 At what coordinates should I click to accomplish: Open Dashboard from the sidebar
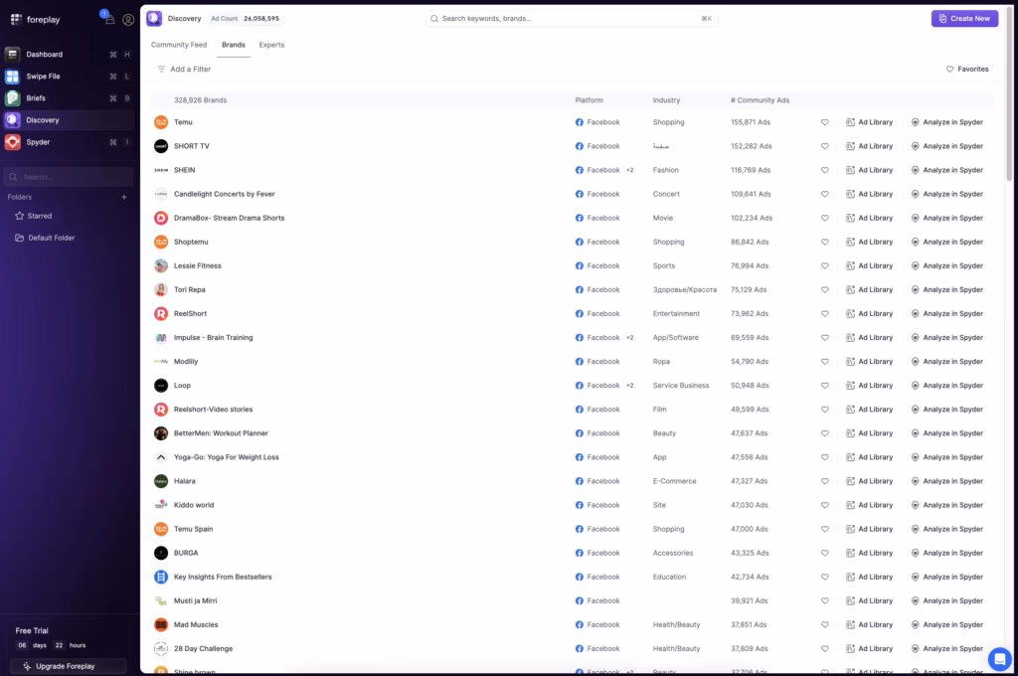[x=44, y=55]
